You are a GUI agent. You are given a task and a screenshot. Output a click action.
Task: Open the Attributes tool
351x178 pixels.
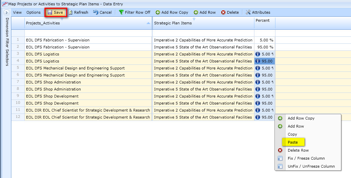(x=258, y=12)
